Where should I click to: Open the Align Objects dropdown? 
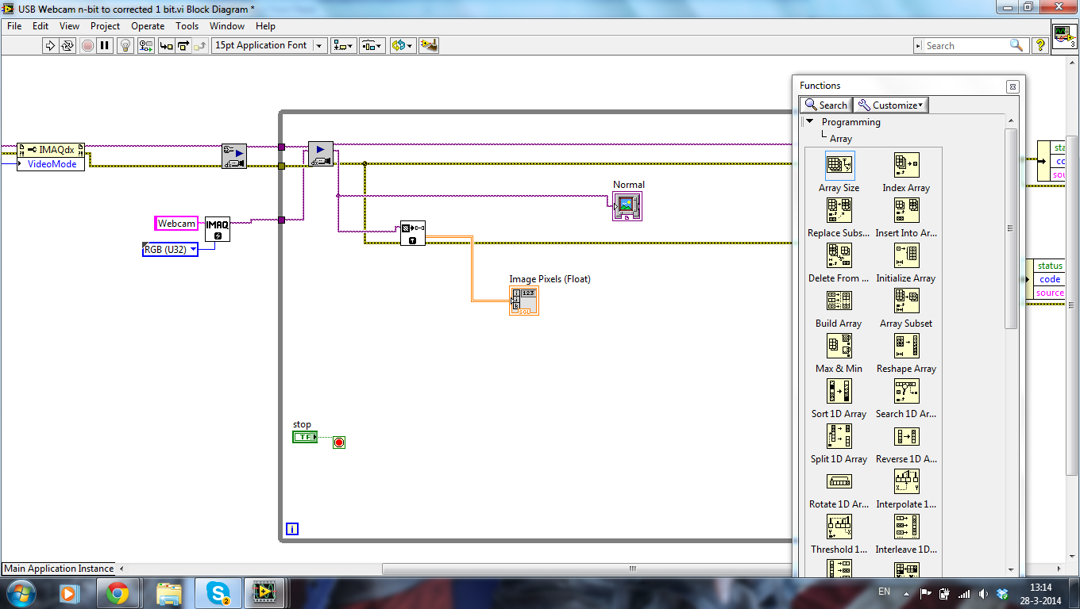pos(344,45)
